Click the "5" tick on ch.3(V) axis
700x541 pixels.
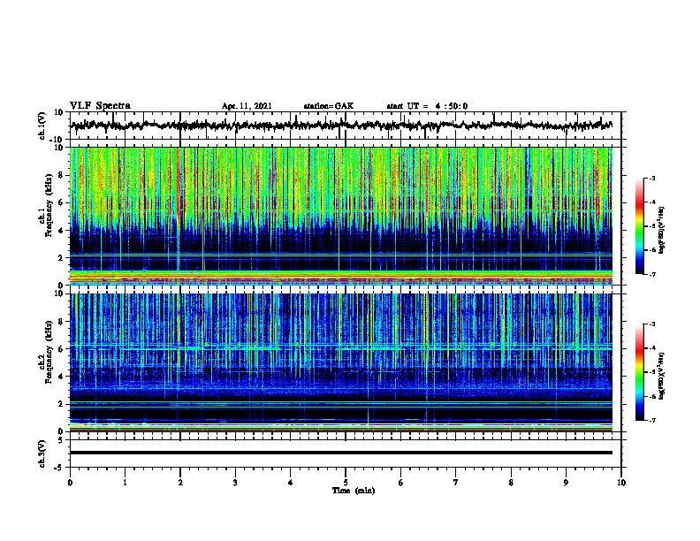click(61, 440)
